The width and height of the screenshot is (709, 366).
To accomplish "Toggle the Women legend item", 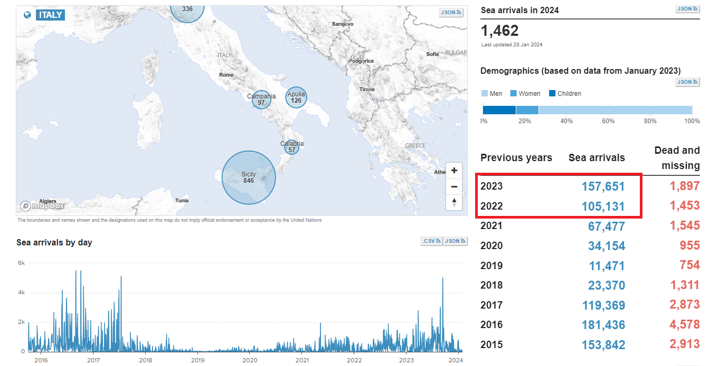I will [525, 94].
